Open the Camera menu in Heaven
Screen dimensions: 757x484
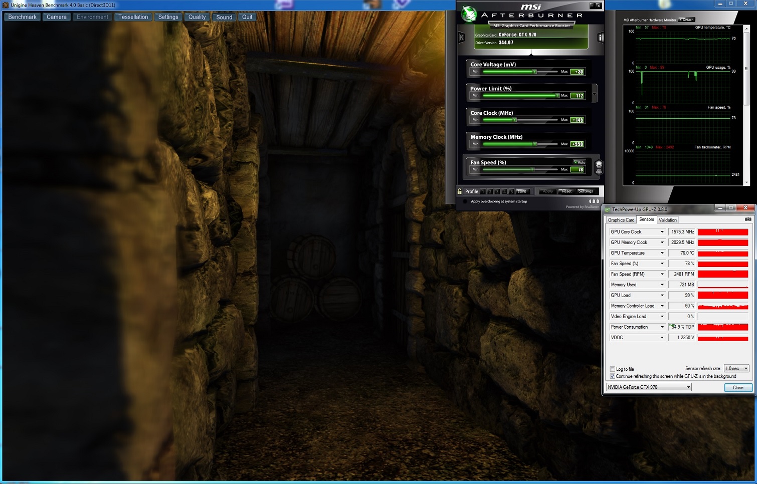tap(57, 17)
